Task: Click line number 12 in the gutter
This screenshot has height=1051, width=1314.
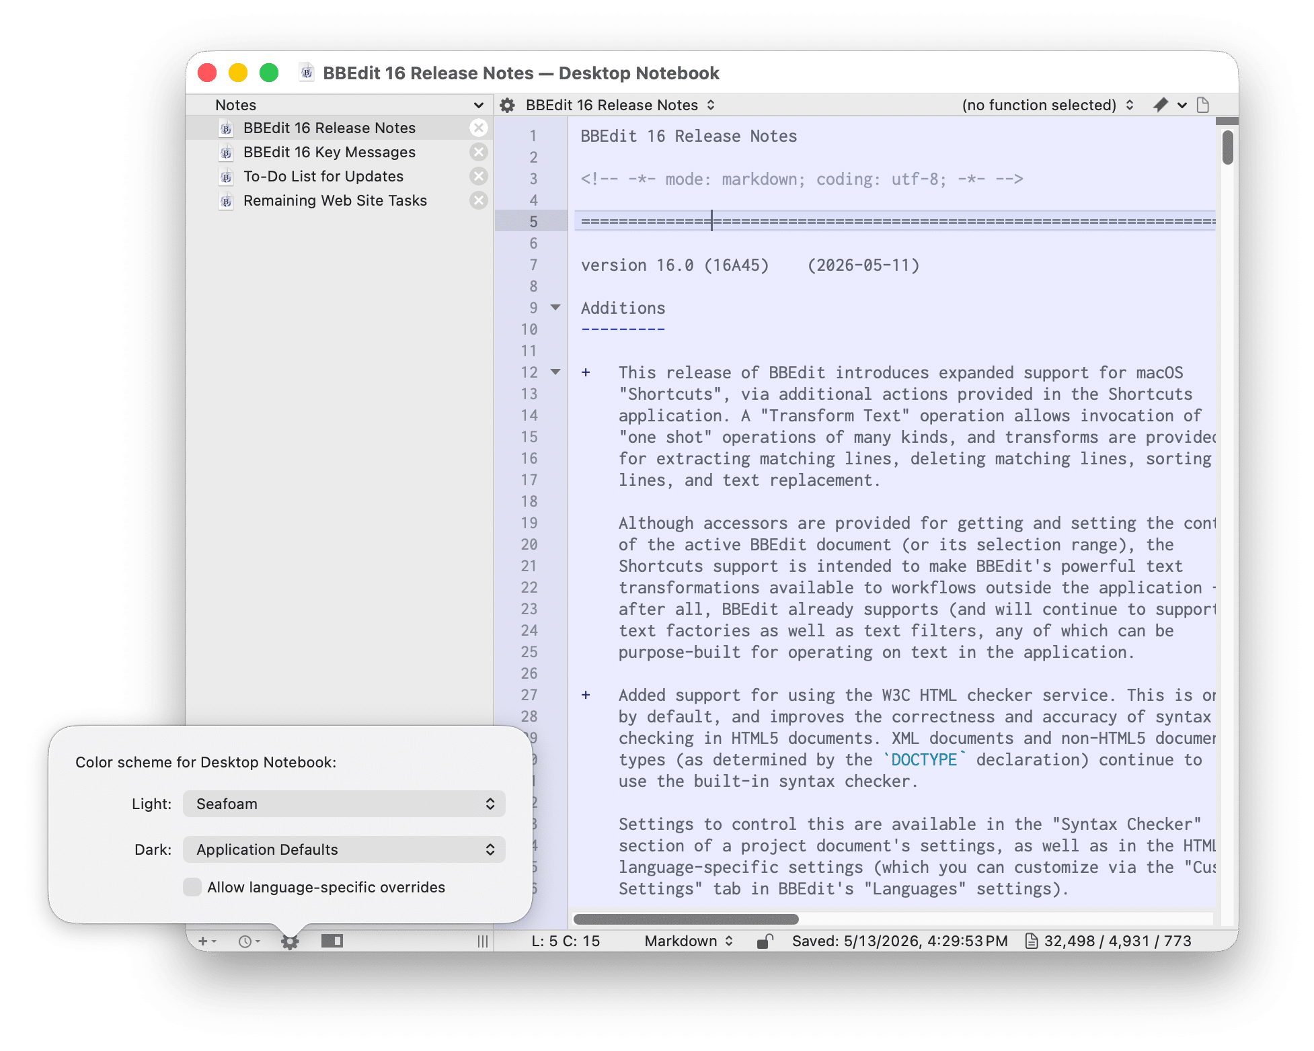Action: pos(529,372)
